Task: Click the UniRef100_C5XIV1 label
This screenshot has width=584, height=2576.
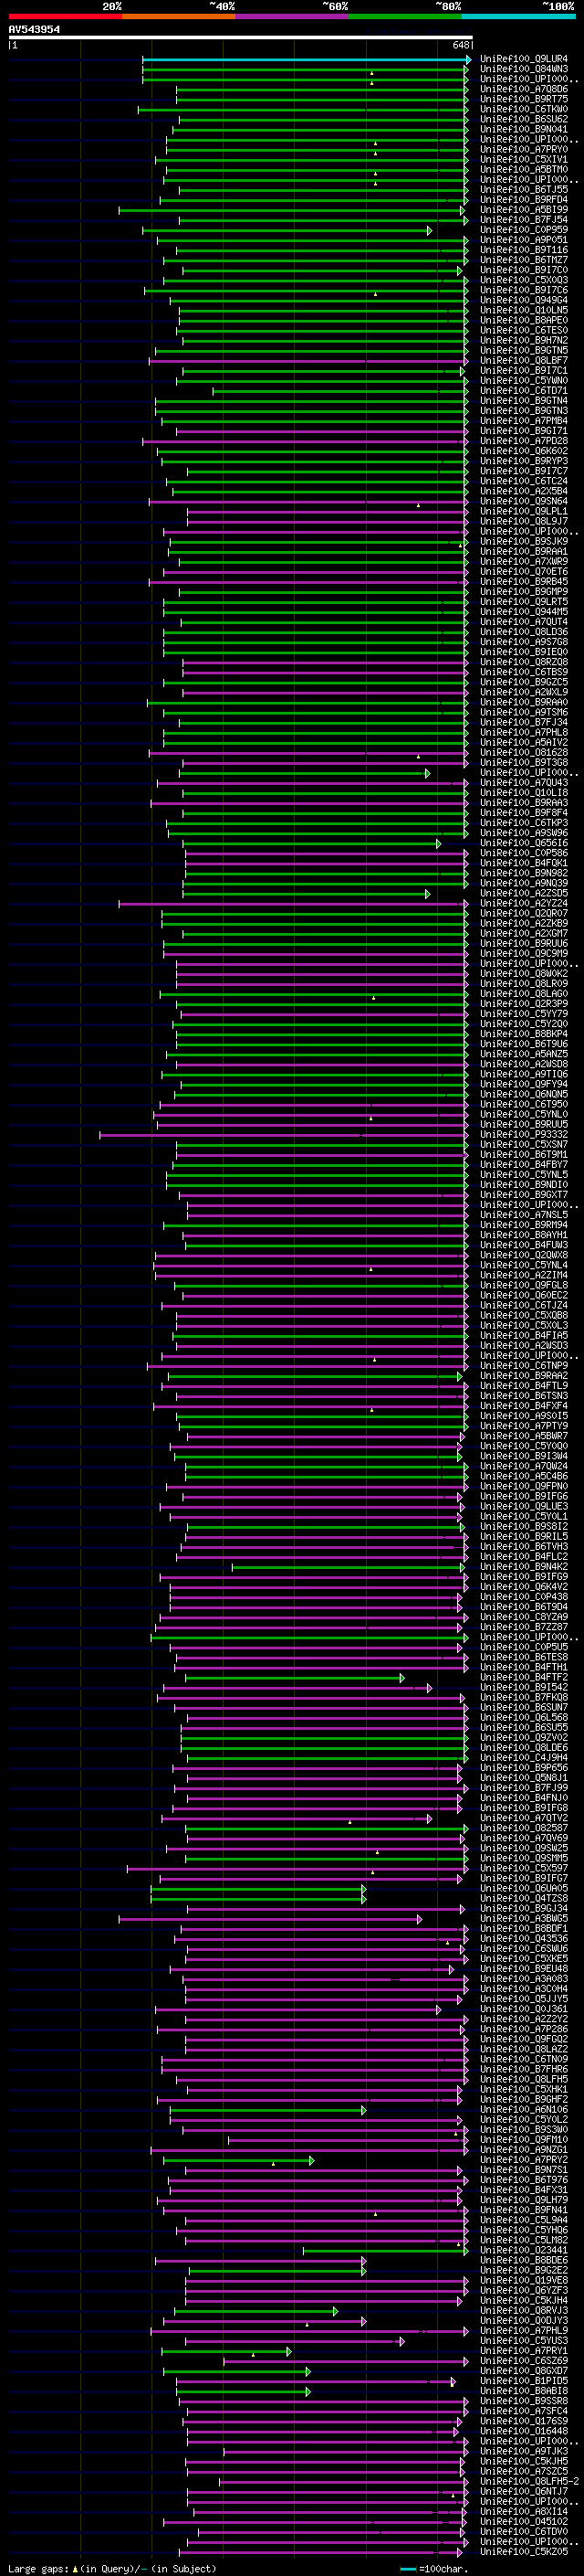Action: (x=523, y=159)
